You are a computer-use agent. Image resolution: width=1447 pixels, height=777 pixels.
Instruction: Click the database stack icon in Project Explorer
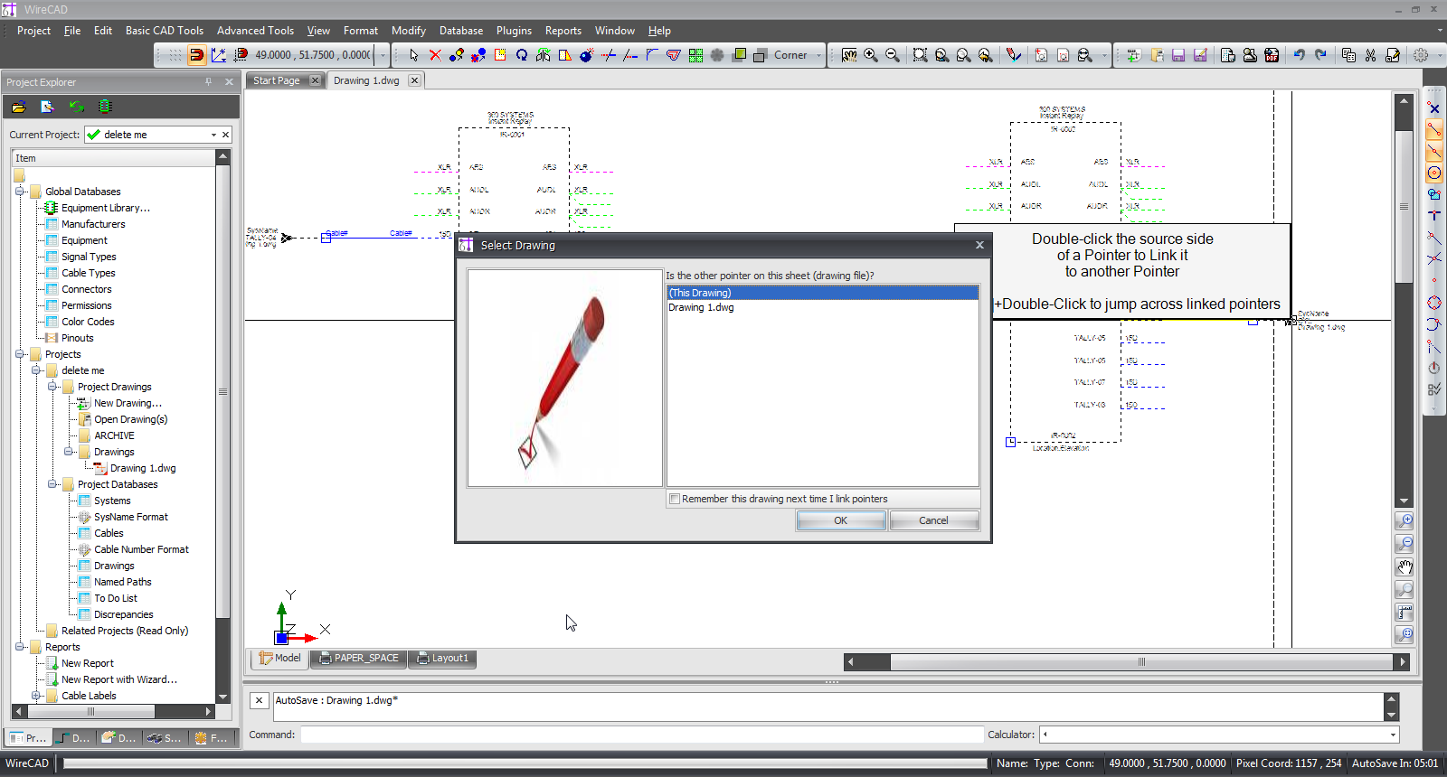tap(105, 107)
